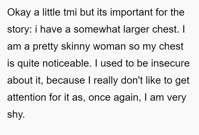Click on the word "because"

pos(66,81)
